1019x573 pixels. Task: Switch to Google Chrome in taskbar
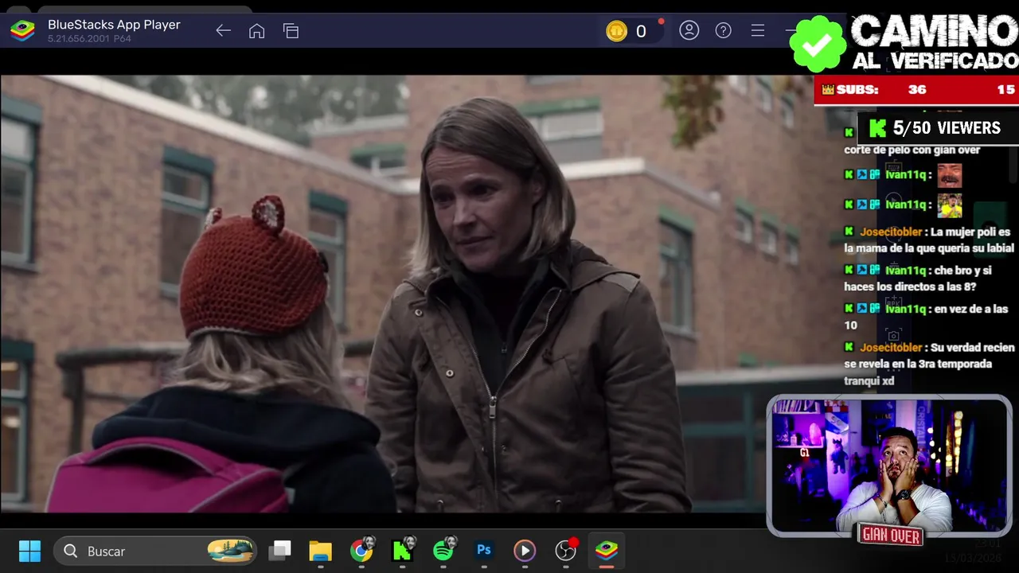coord(361,551)
